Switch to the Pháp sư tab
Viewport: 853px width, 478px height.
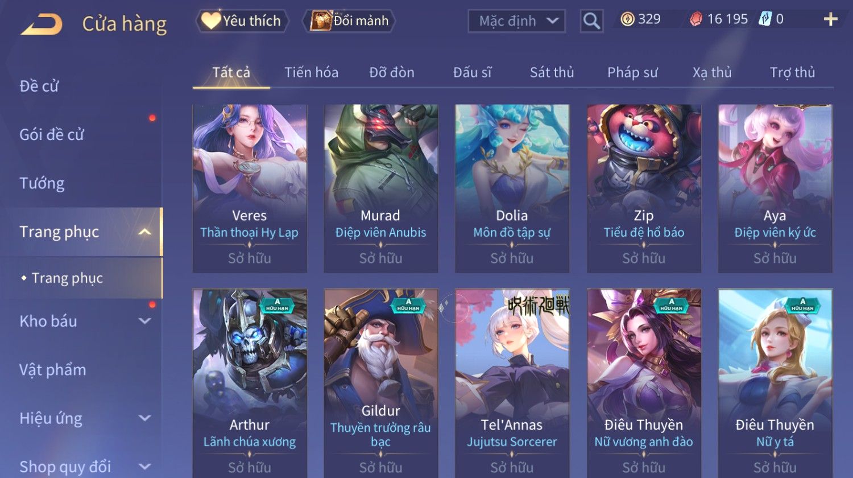click(x=632, y=72)
